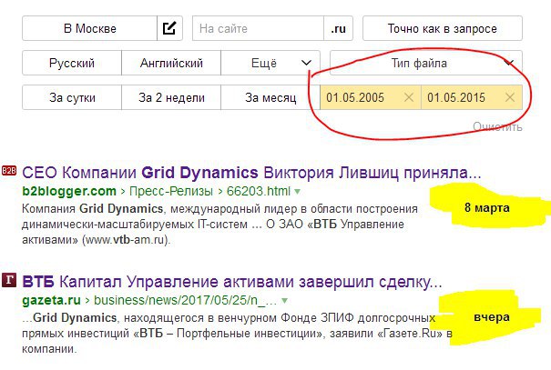This screenshot has width=551, height=370.
Task: Open ВТБ Капитал Управление активами result title
Action: pos(232,282)
